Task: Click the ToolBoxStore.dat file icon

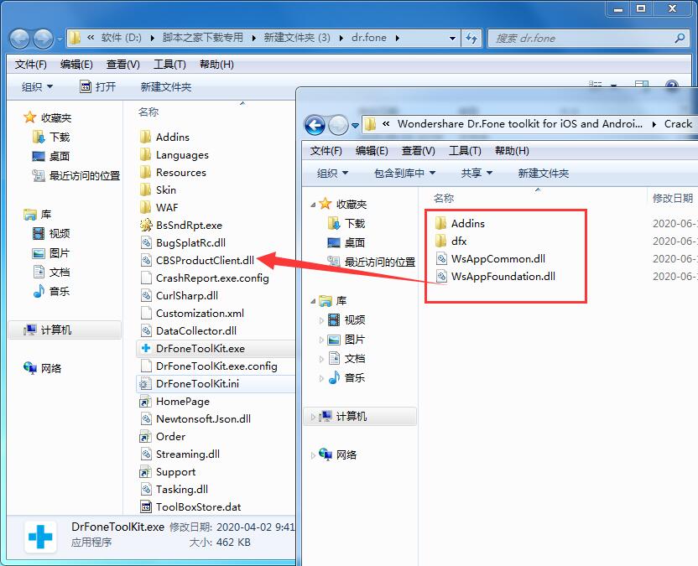Action: coord(146,506)
